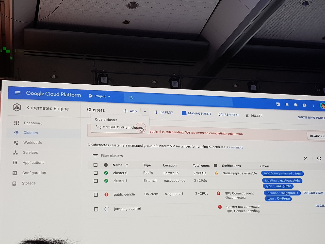Click the green status check for cluster-1
The width and height of the screenshot is (325, 244).
(x=106, y=181)
